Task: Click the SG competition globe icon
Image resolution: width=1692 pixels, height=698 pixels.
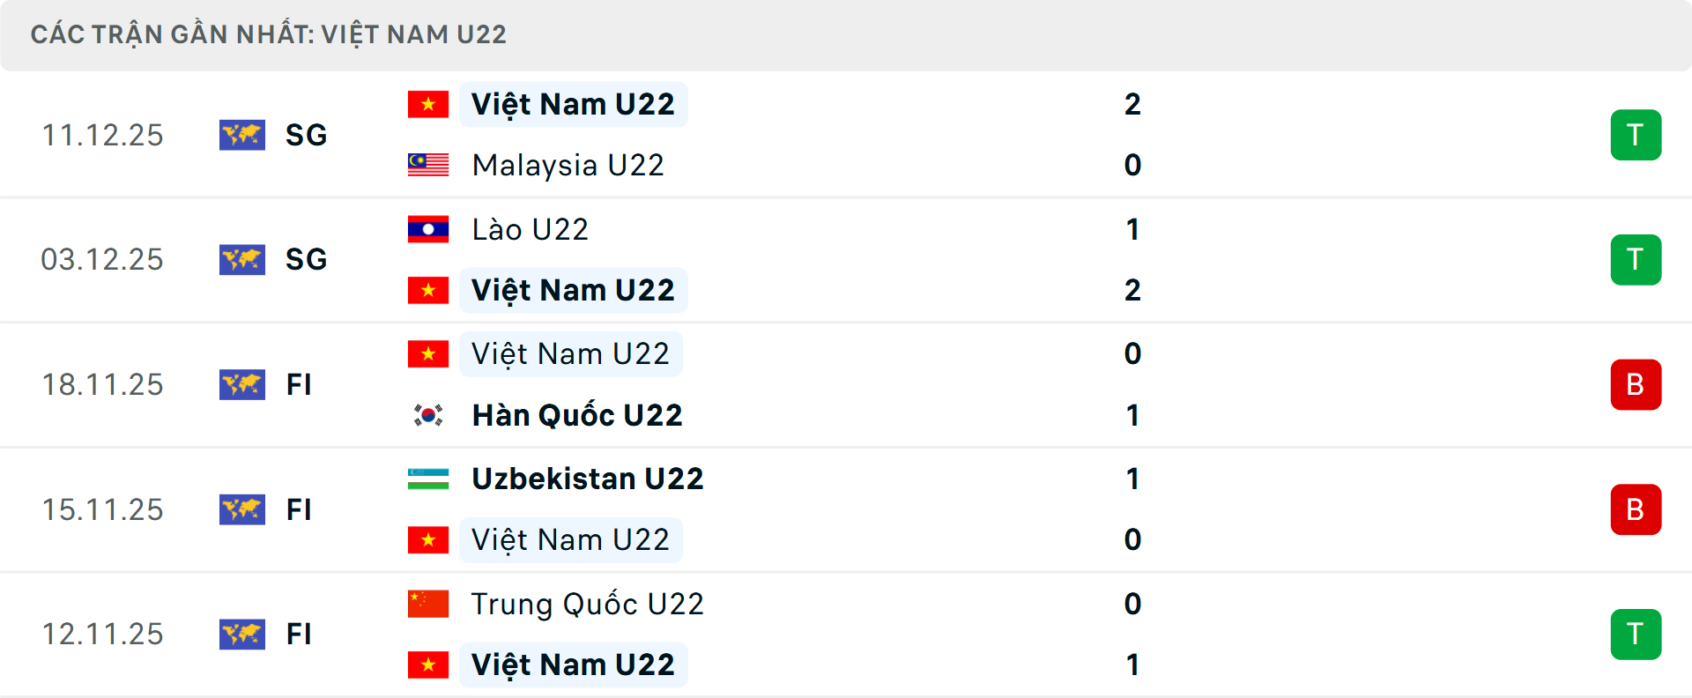Action: [242, 135]
